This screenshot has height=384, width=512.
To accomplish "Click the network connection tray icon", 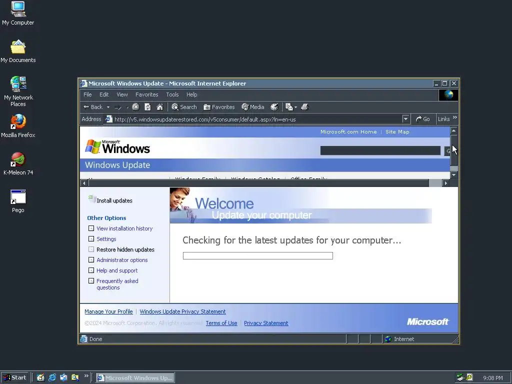I will coord(460,377).
